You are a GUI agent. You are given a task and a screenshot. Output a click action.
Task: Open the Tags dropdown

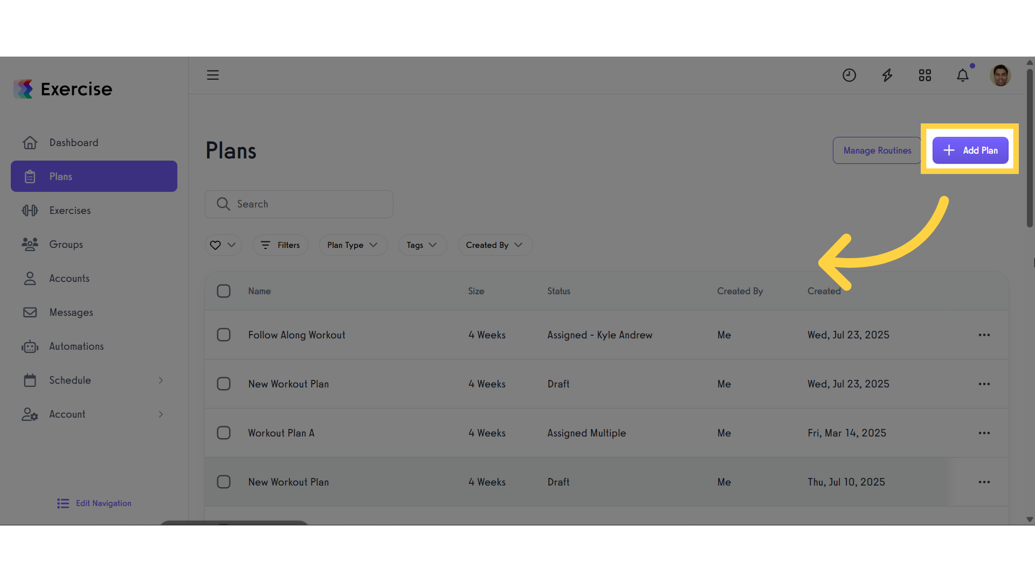423,245
